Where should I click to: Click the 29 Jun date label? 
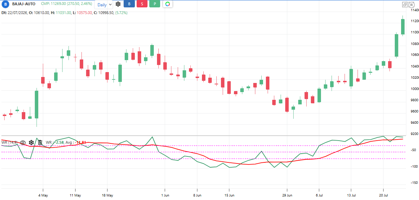[287, 195]
